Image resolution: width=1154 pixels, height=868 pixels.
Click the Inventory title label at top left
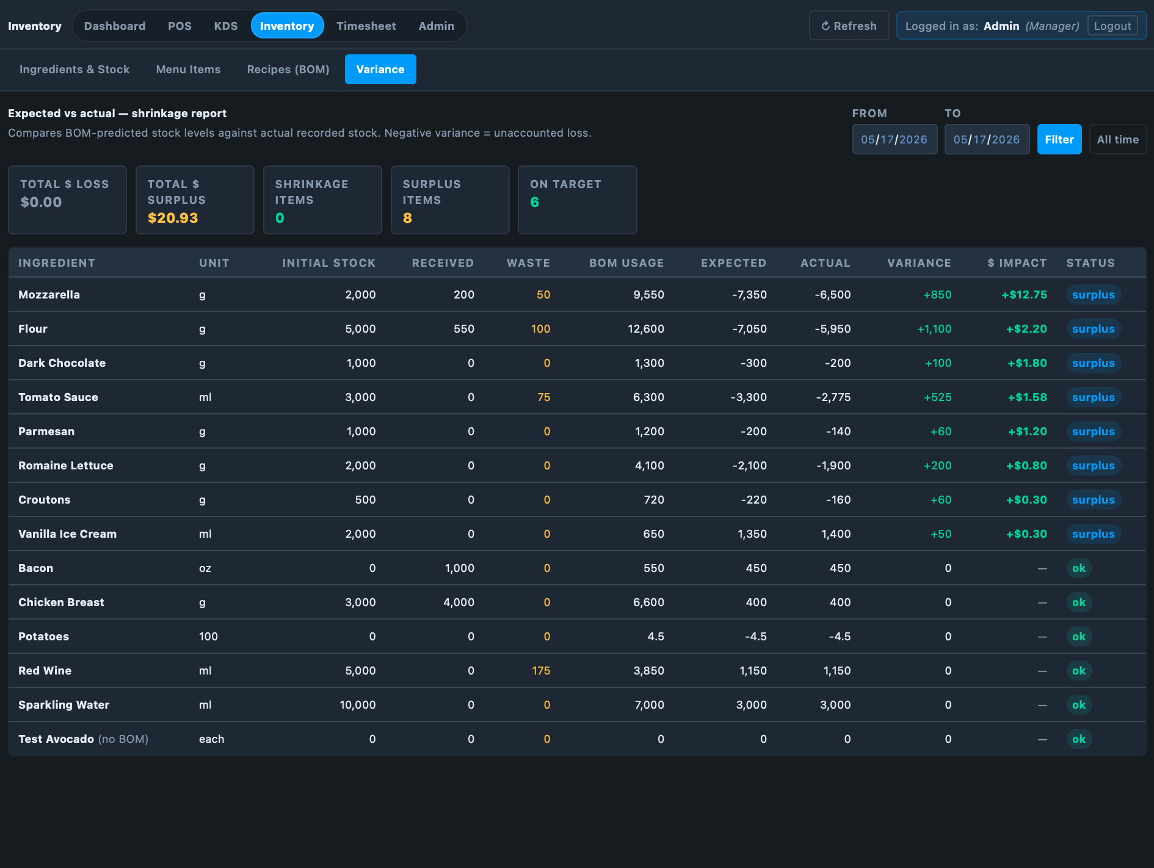(x=35, y=26)
